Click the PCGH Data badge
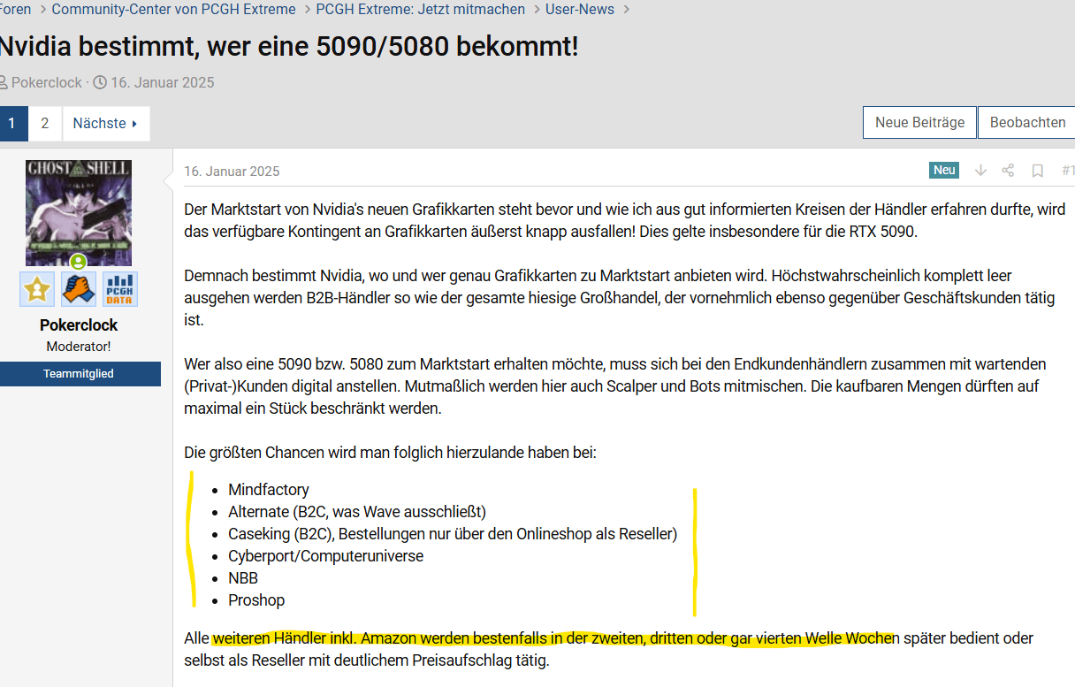 120,289
